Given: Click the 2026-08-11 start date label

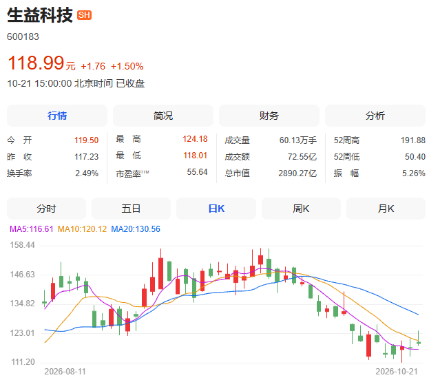Looking at the screenshot, I should [x=65, y=372].
